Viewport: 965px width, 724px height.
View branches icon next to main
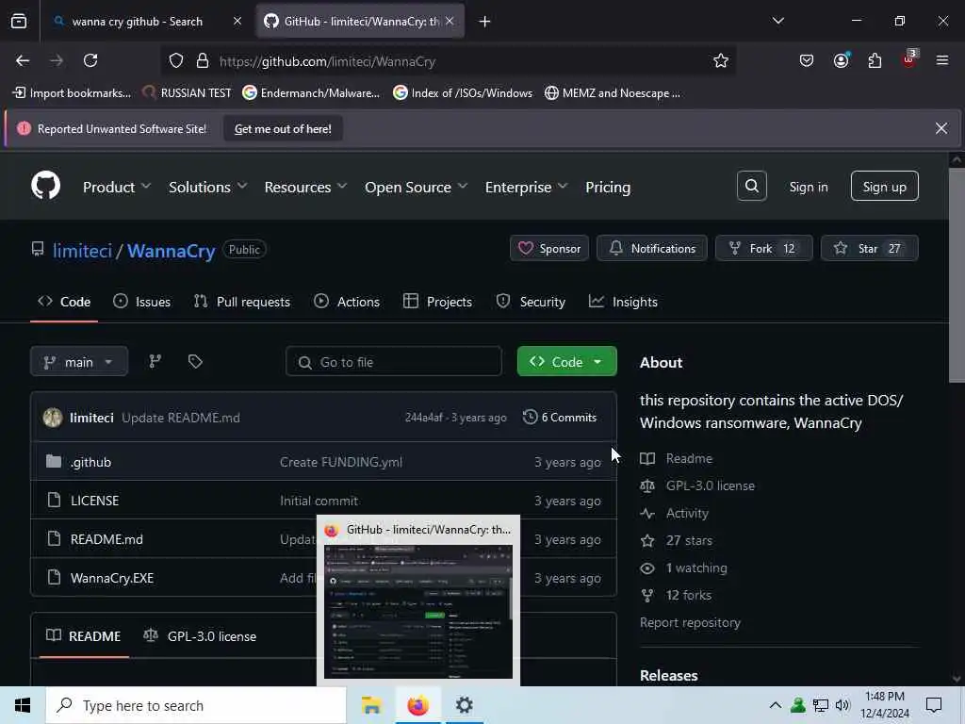click(x=155, y=361)
